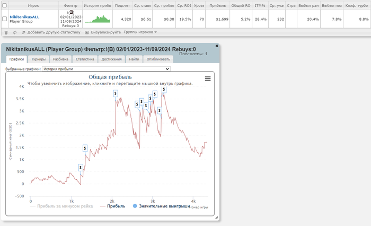Viewport: 371px width, 226px height.
Task: Click the chart panel resize corner handle
Action: click(216, 217)
